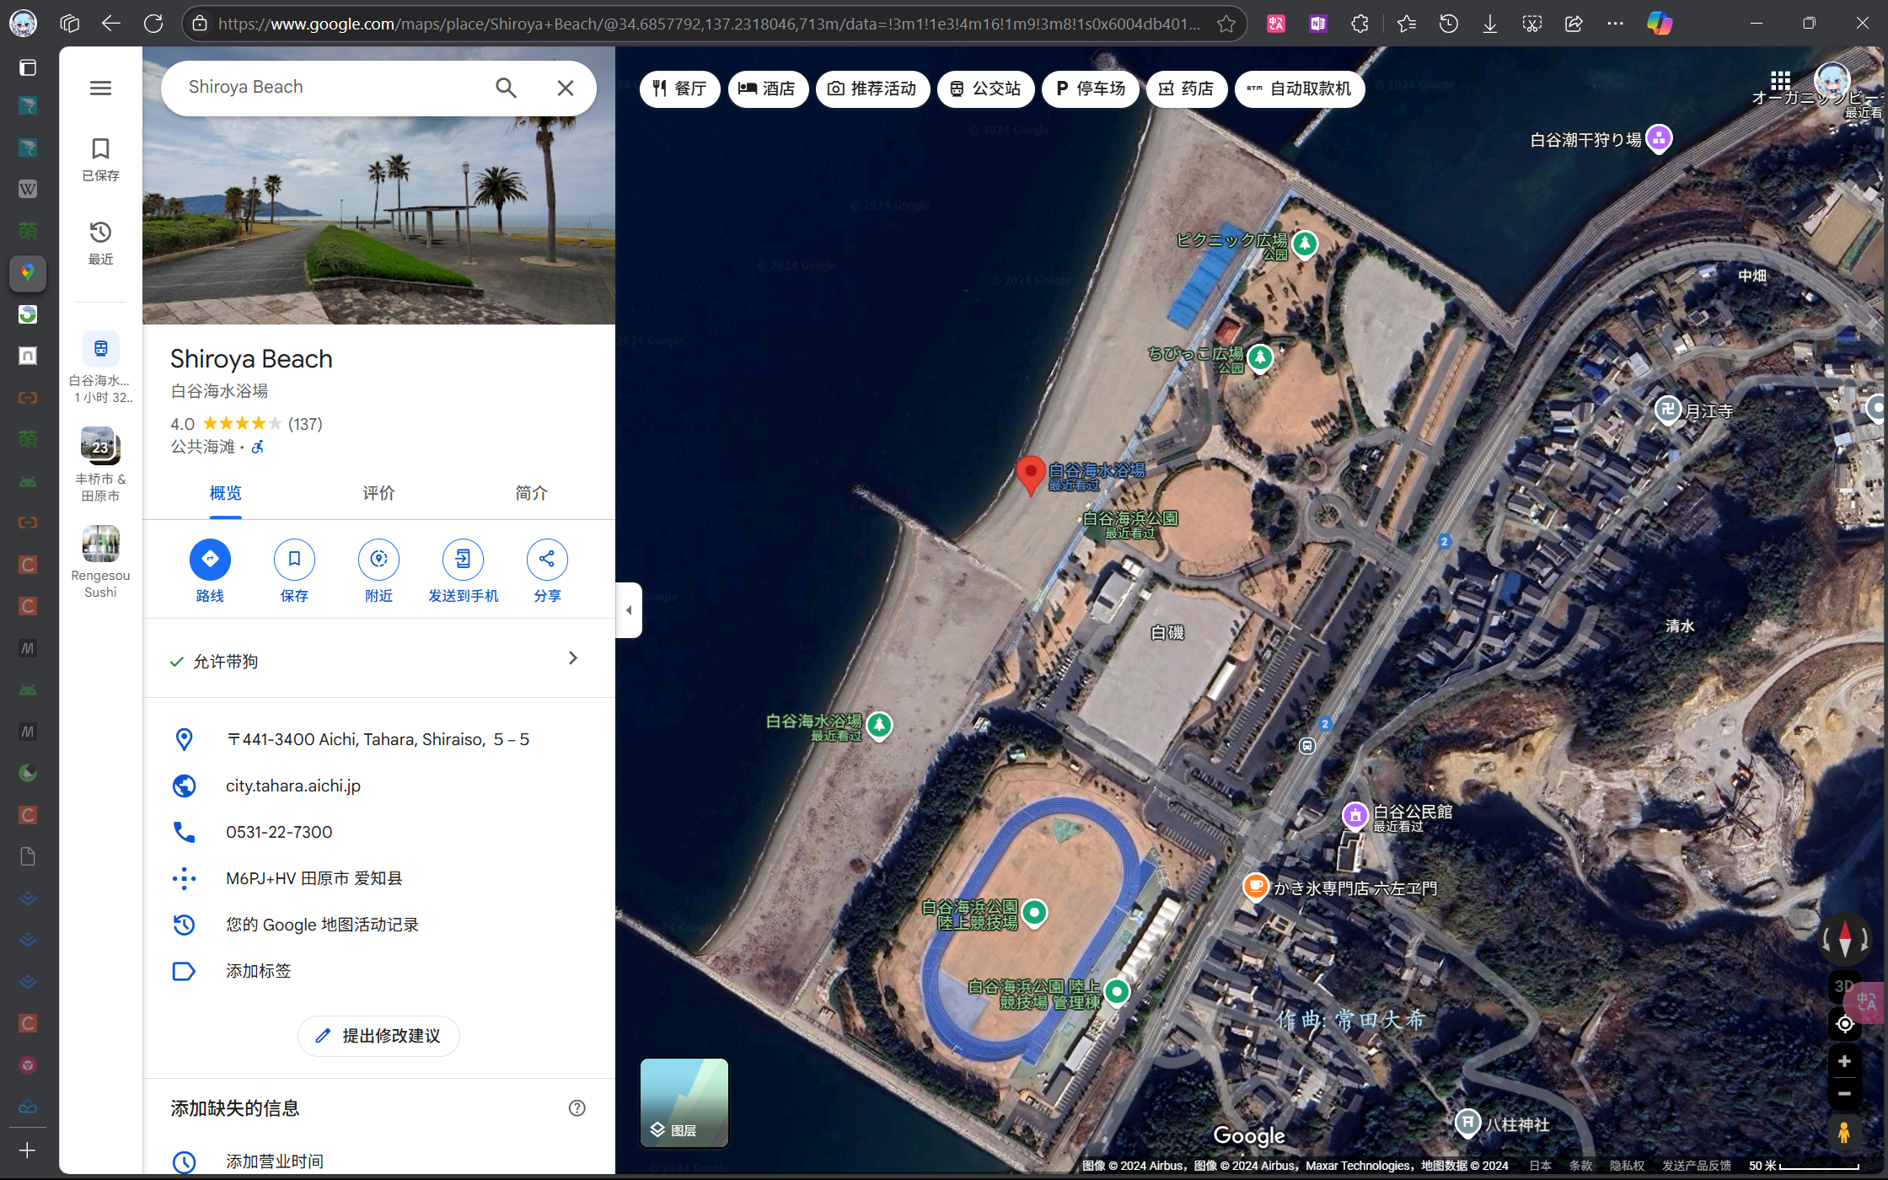The width and height of the screenshot is (1888, 1180).
Task: Select the かき氷専門店 六左ヱ門 marker
Action: (1255, 886)
